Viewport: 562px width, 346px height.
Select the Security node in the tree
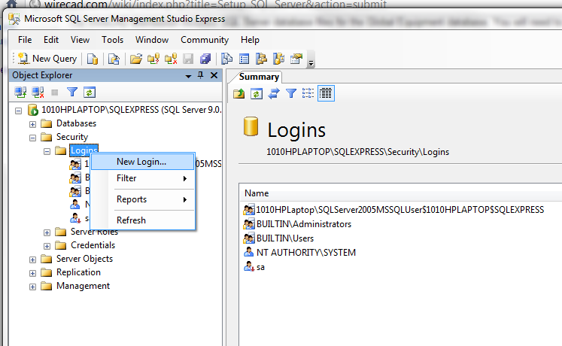(71, 137)
